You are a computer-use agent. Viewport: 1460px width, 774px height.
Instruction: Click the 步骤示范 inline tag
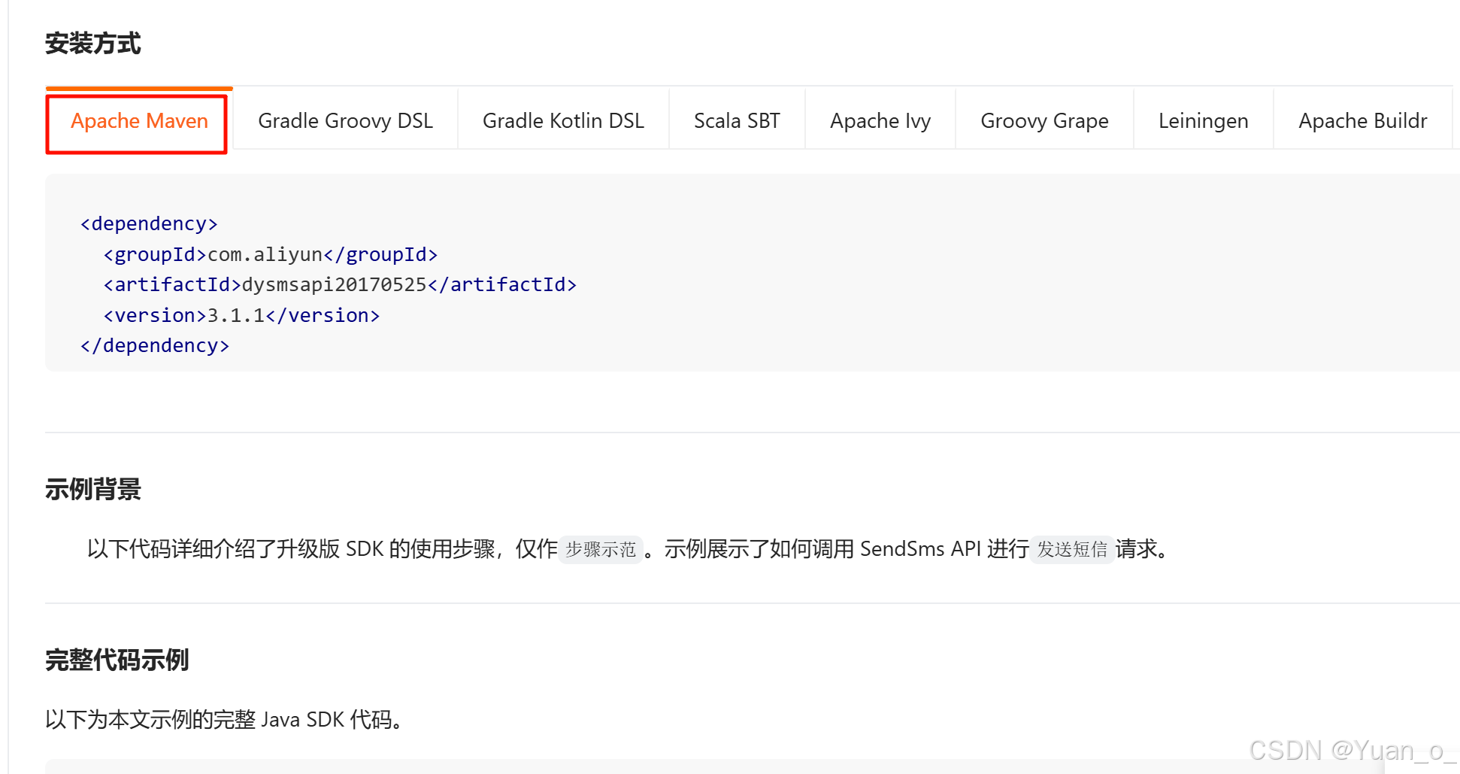601,549
